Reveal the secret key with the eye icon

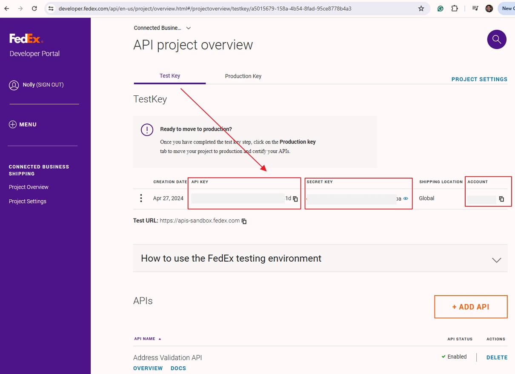pyautogui.click(x=406, y=199)
